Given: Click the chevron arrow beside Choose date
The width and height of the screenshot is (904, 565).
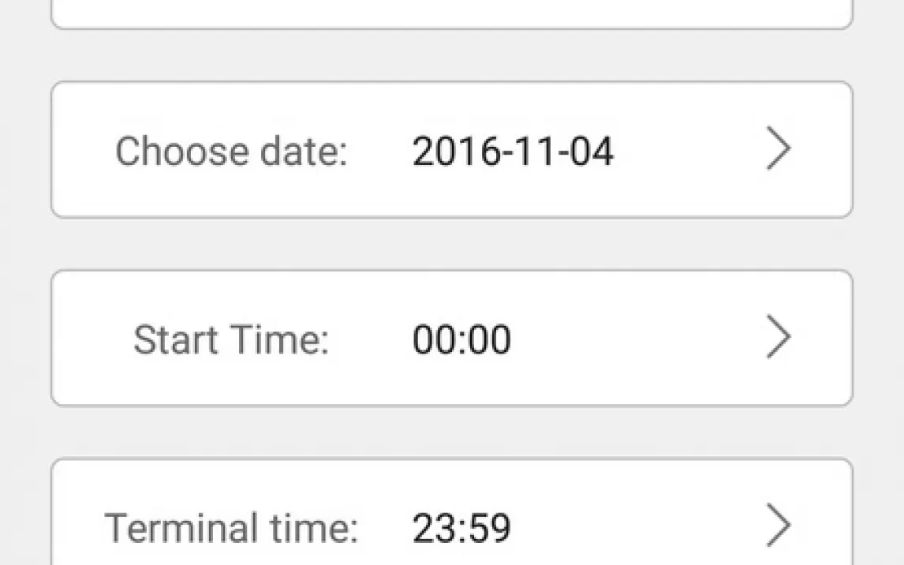Looking at the screenshot, I should pyautogui.click(x=778, y=150).
